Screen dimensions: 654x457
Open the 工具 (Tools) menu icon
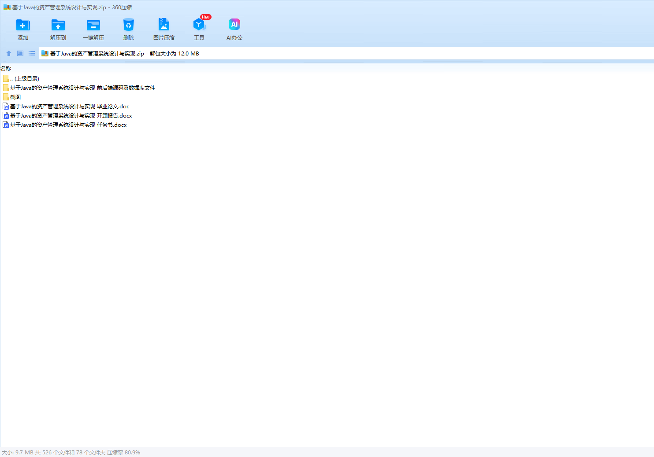[199, 29]
